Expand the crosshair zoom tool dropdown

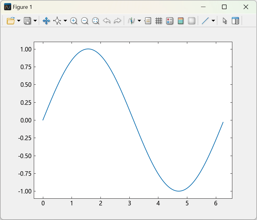65,21
